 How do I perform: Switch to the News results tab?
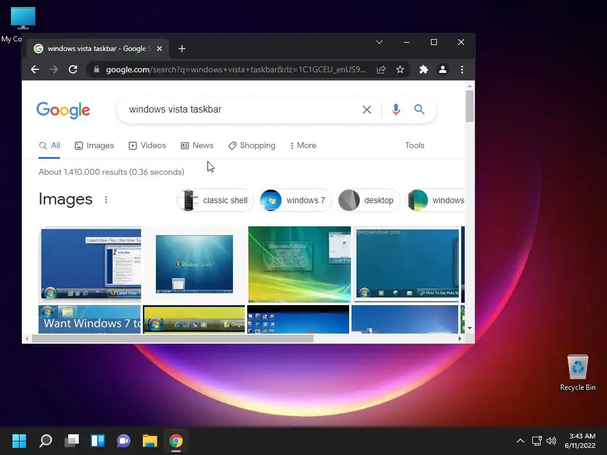[x=197, y=146]
